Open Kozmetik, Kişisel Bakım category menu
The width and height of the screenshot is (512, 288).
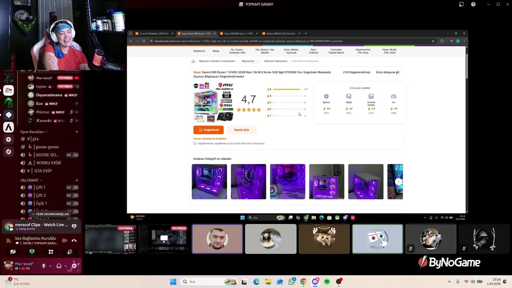click(x=336, y=51)
